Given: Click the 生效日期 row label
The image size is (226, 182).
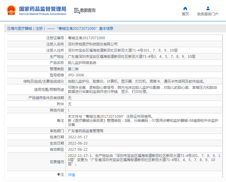Looking at the screenshot, I should click(57, 143).
